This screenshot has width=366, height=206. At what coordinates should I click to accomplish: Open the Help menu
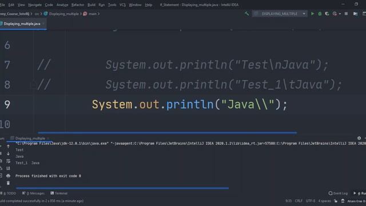click(149, 5)
